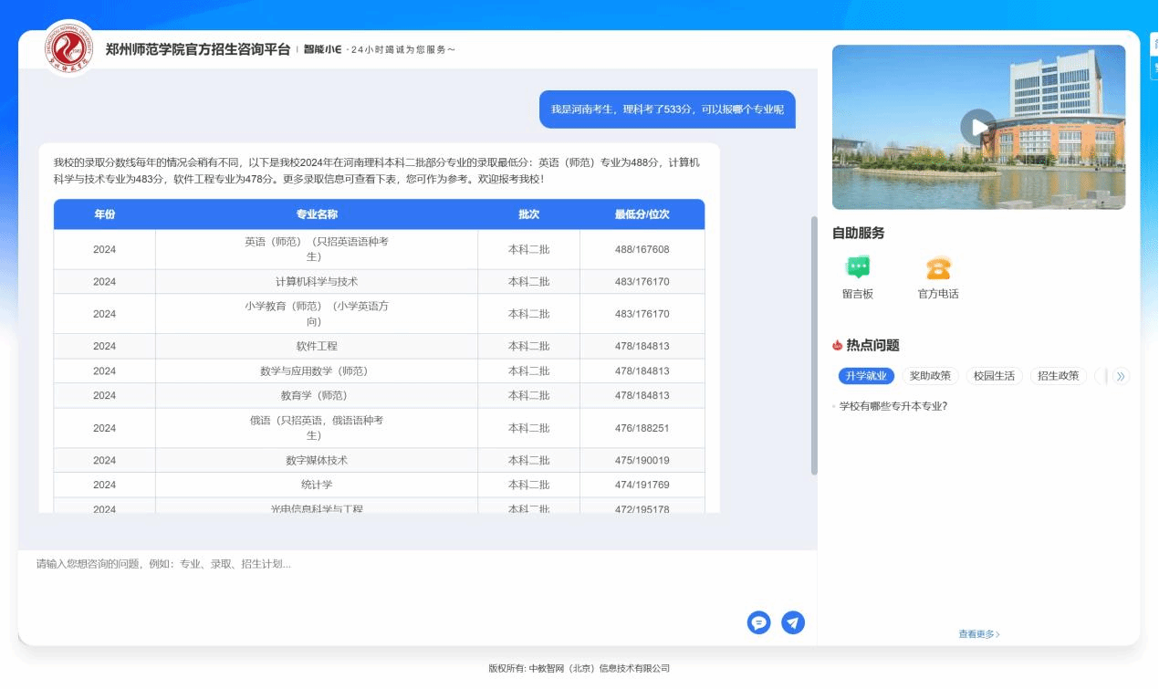Click the Zhengzhou Normal University logo

tap(69, 48)
